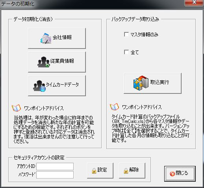Image resolution: width=204 pixels, height=188 pixels.
Task: Click the タイムカードデータ button text
Action: click(x=62, y=85)
